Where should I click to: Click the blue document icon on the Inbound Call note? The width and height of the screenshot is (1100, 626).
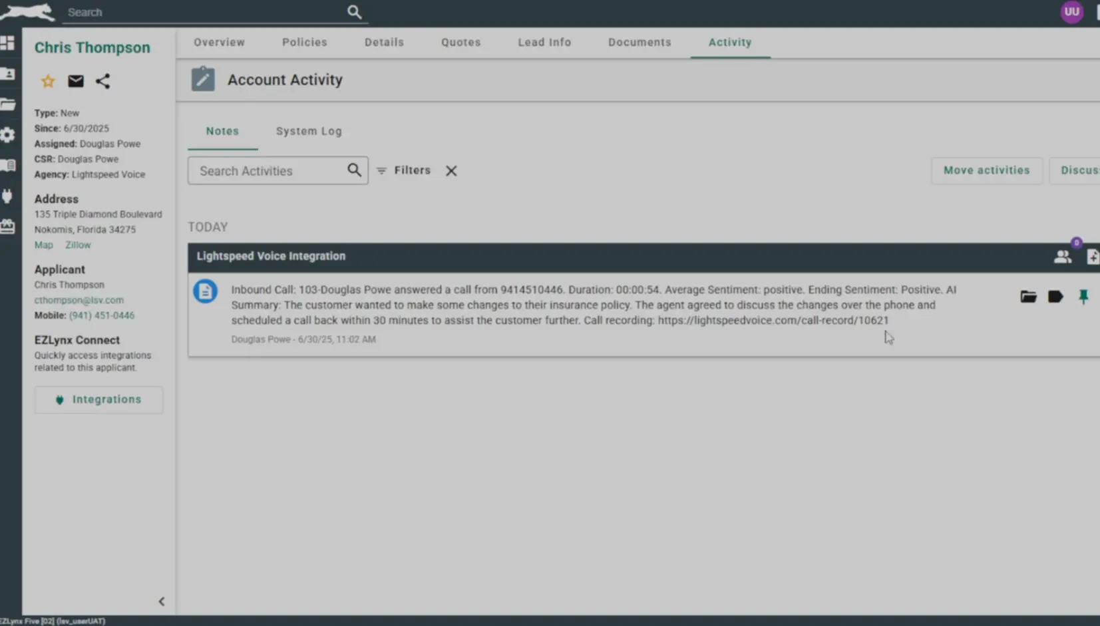(205, 291)
